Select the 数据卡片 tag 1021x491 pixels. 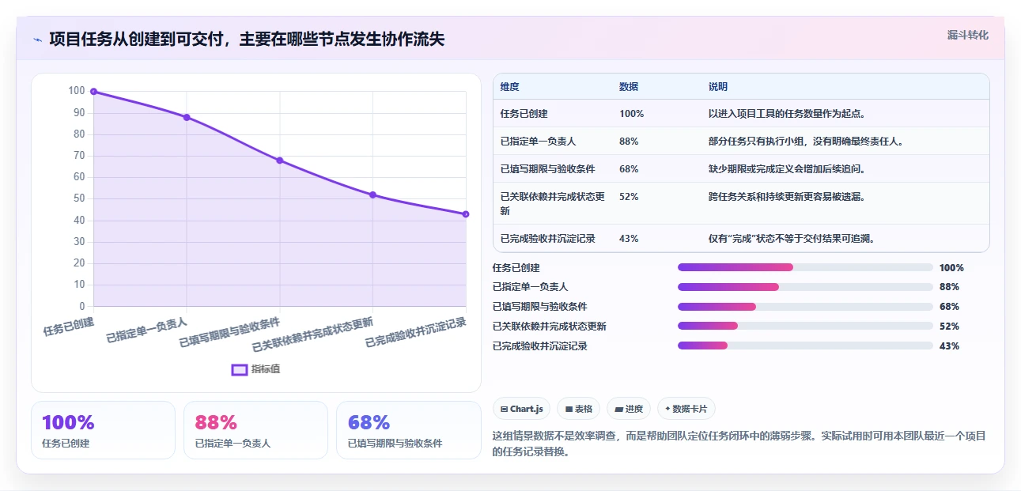click(686, 409)
